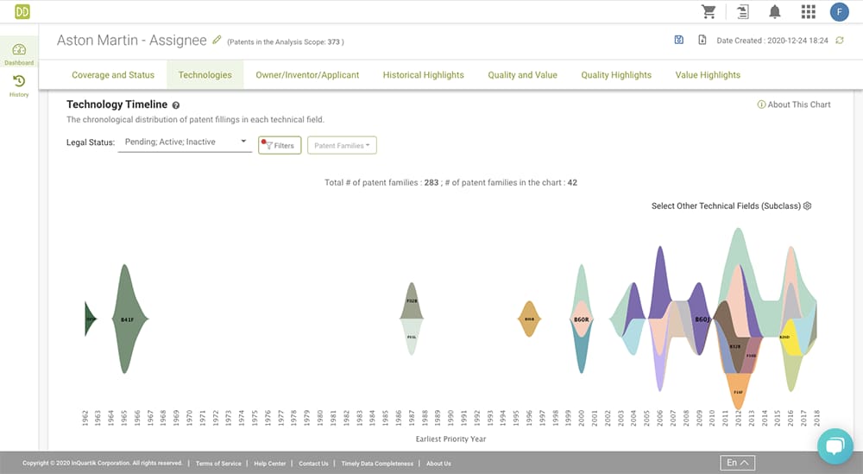Open History in sidebar
863x474 pixels.
[x=19, y=86]
